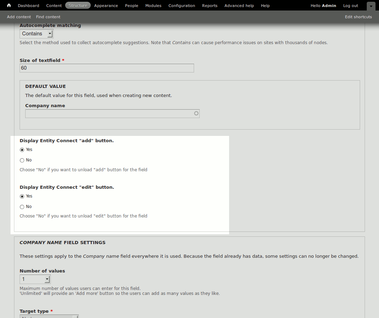Select Yes for Entity Connect edit button
The height and width of the screenshot is (318, 379).
click(22, 196)
